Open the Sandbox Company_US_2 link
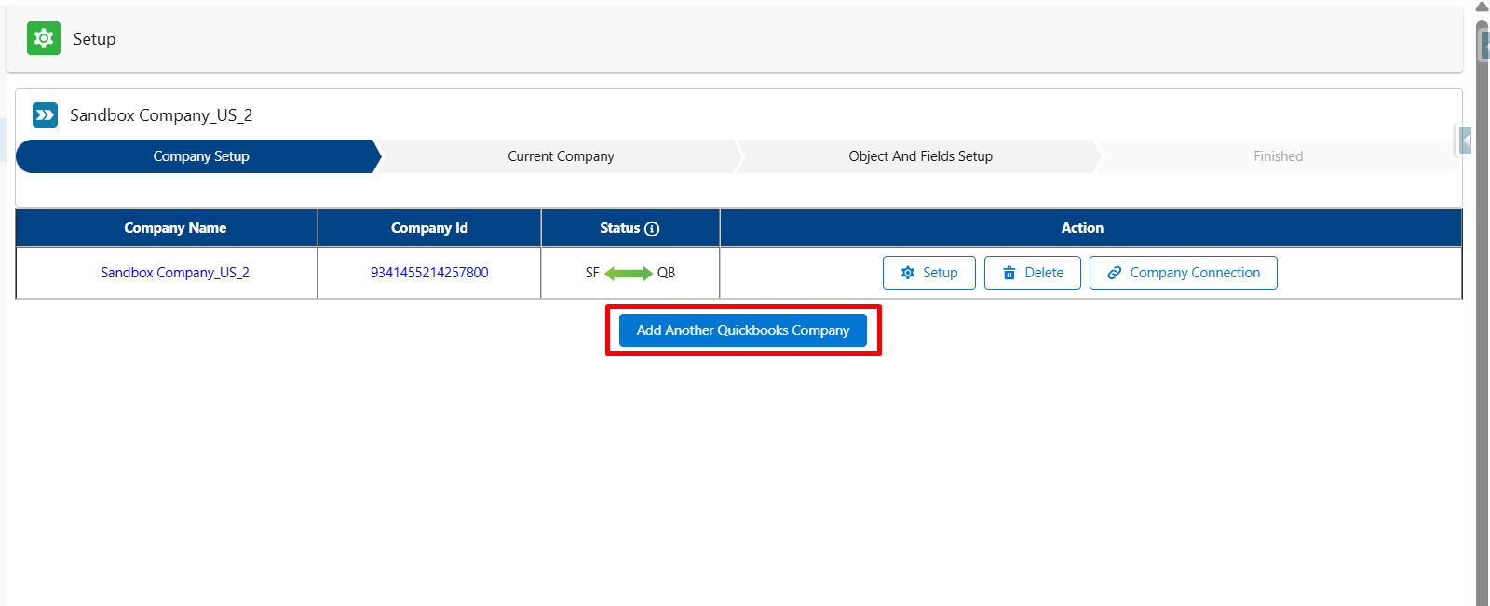The width and height of the screenshot is (1490, 606). [x=175, y=273]
